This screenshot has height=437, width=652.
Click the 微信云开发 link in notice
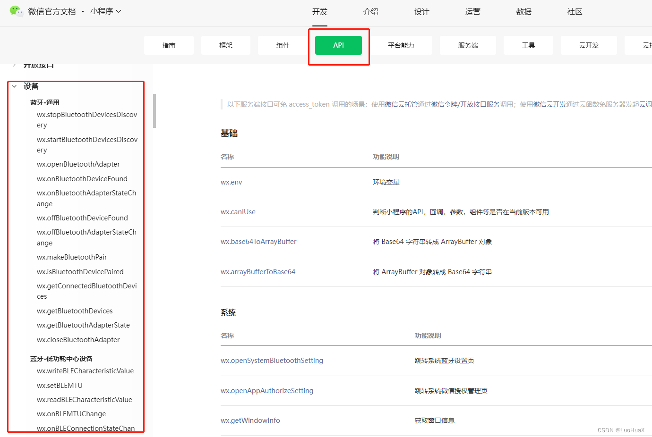549,104
